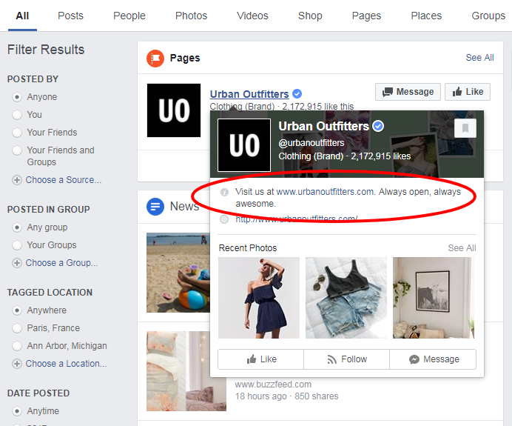Click the orange Pages flag icon
This screenshot has width=512, height=426.
[x=155, y=59]
